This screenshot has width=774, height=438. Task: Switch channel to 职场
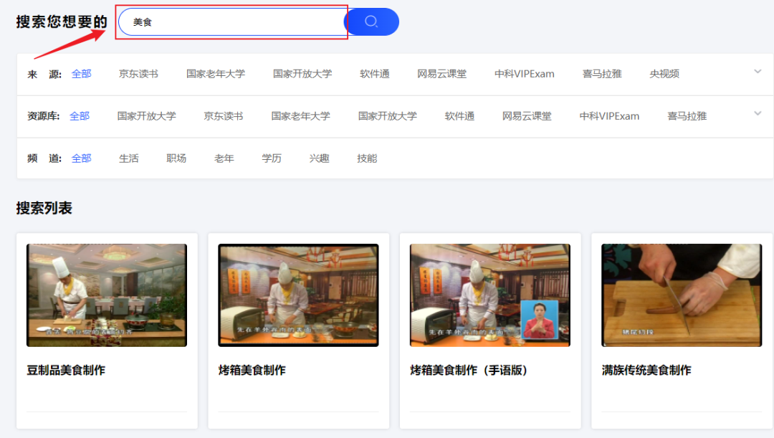point(176,158)
